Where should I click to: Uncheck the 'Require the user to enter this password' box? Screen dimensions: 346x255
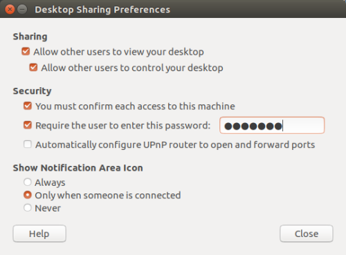[x=28, y=125]
